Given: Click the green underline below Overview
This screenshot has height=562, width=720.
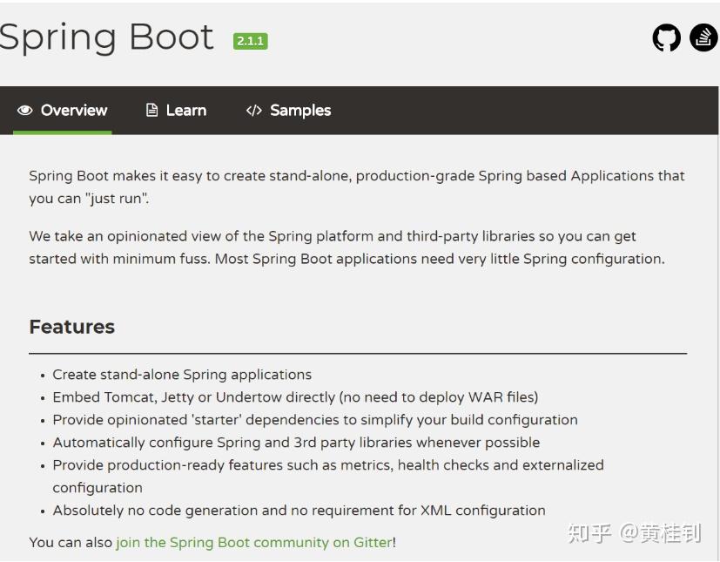Looking at the screenshot, I should tap(61, 132).
